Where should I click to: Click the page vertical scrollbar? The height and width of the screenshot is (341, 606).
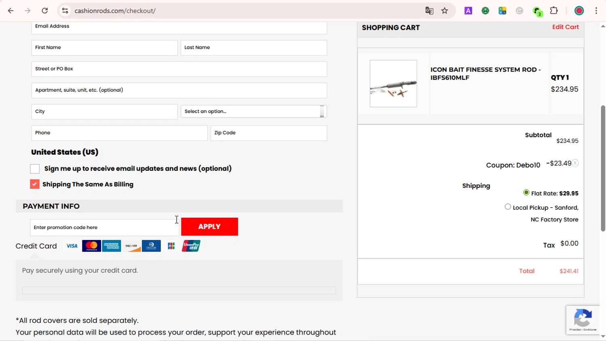pyautogui.click(x=603, y=168)
